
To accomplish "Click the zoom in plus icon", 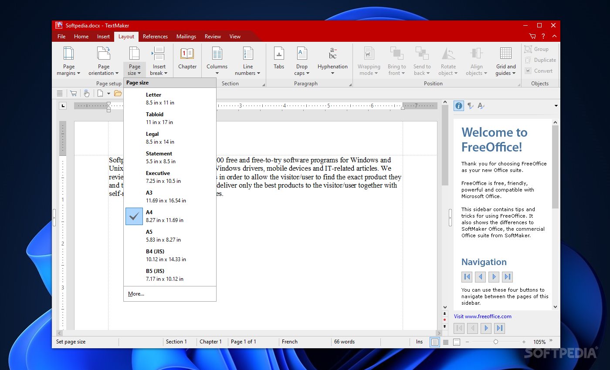I will (x=524, y=342).
